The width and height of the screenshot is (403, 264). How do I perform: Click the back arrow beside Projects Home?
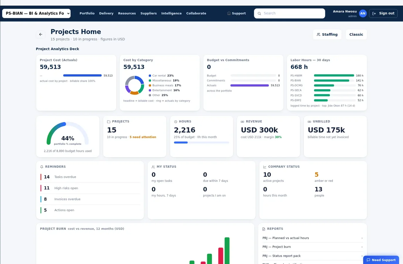point(41,34)
